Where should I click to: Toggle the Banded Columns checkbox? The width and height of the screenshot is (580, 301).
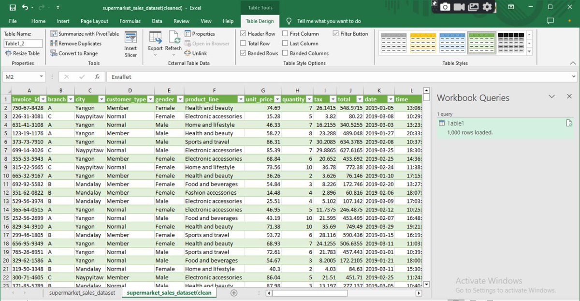[x=285, y=53]
